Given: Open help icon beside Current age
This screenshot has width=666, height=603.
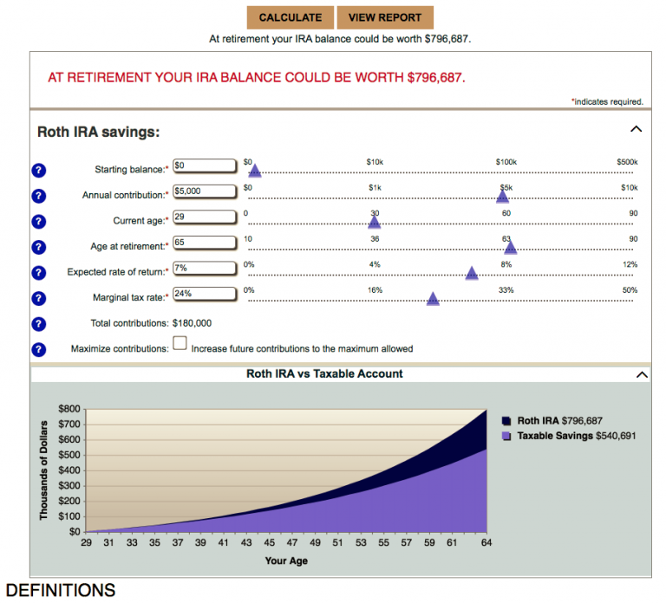Looking at the screenshot, I should pos(39,222).
